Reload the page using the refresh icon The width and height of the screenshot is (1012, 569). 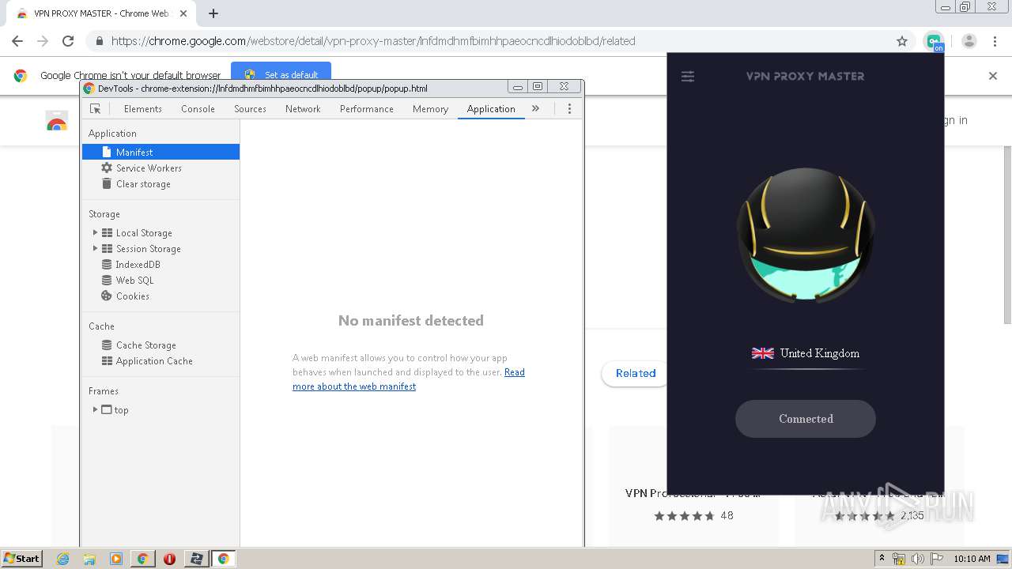click(x=68, y=41)
